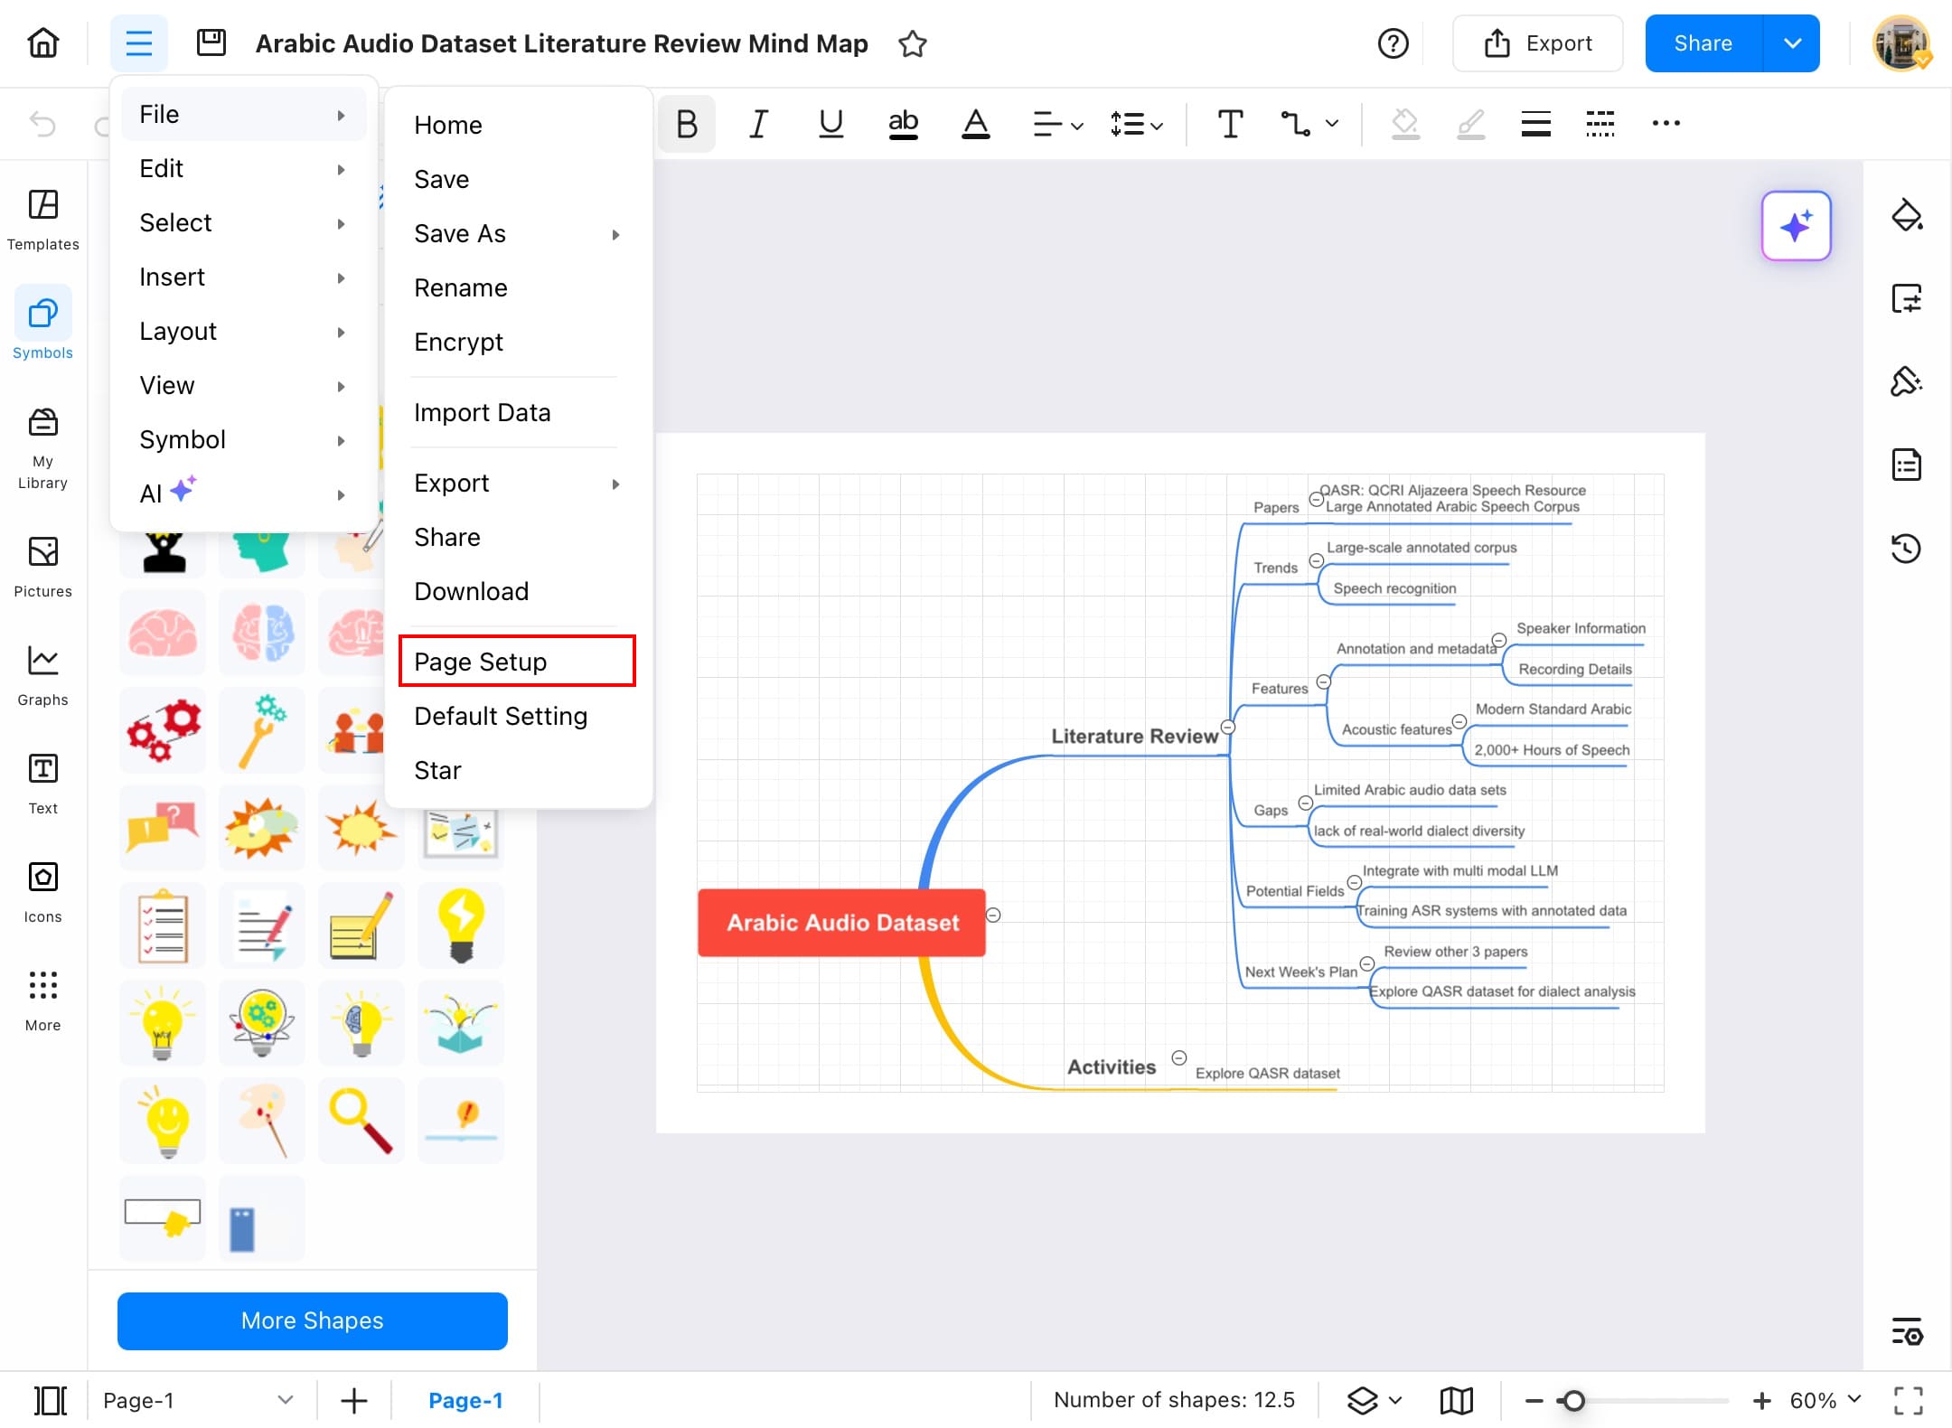Image resolution: width=1952 pixels, height=1428 pixels.
Task: Open the line spacing dropdown
Action: (x=1135, y=124)
